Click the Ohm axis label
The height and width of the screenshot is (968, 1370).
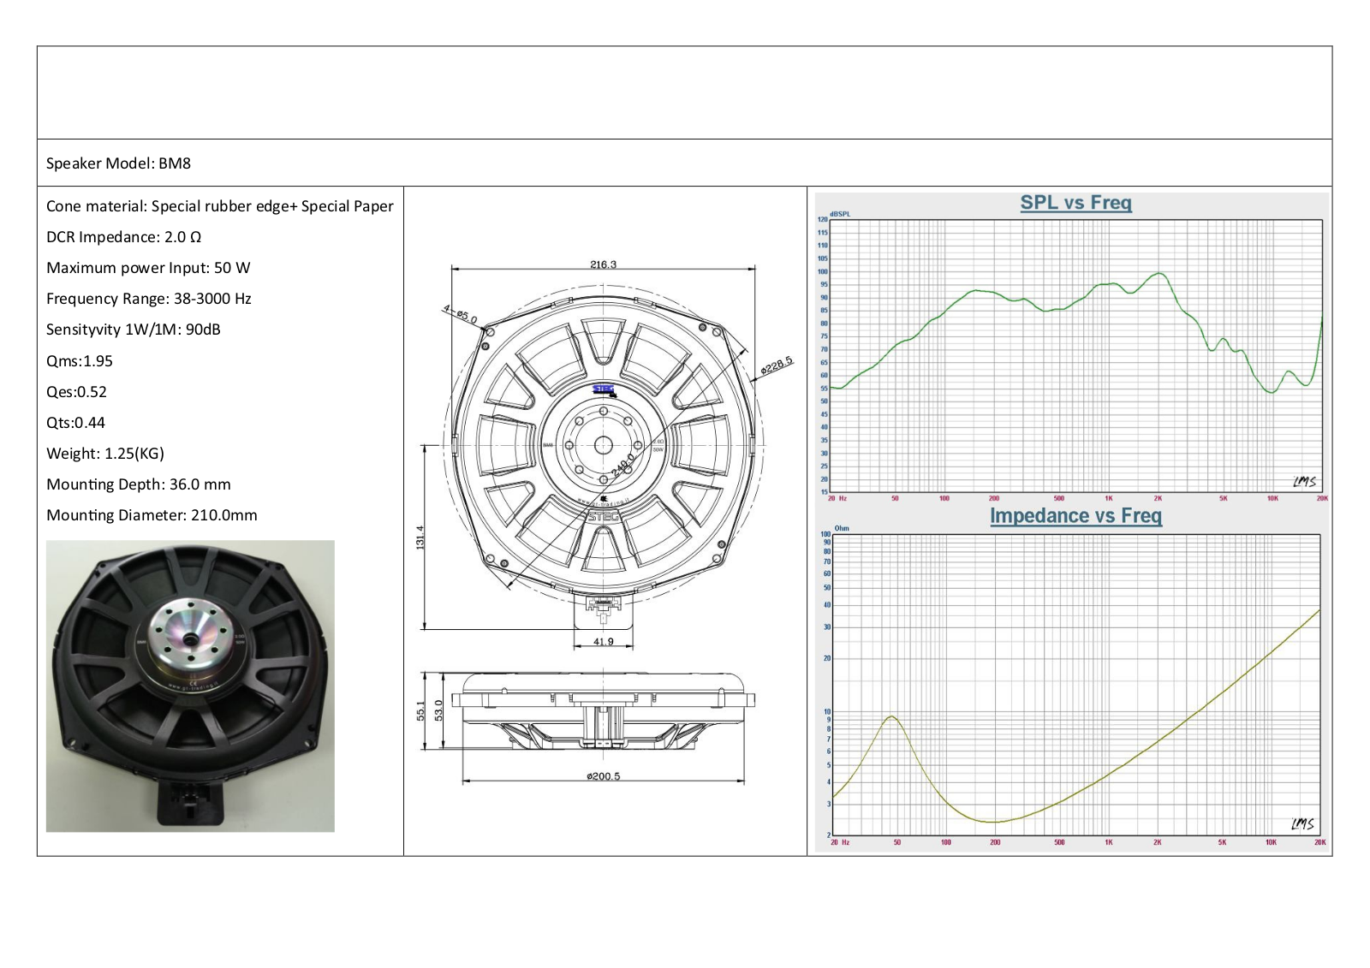tap(842, 528)
